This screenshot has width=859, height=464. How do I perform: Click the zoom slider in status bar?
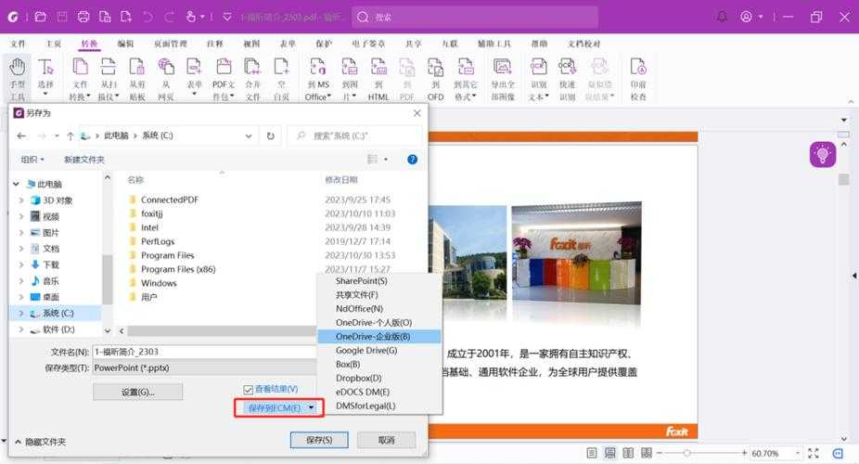point(686,453)
